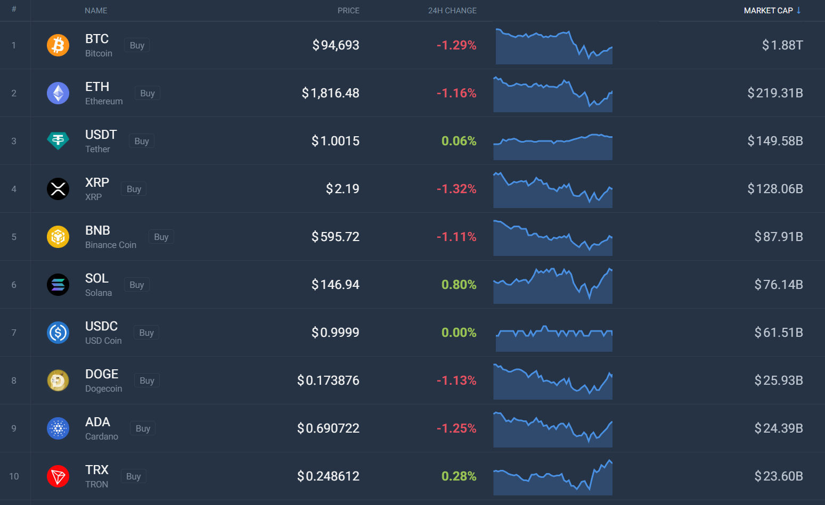Click the USDT ticker name
This screenshot has width=825, height=505.
pyautogui.click(x=101, y=135)
